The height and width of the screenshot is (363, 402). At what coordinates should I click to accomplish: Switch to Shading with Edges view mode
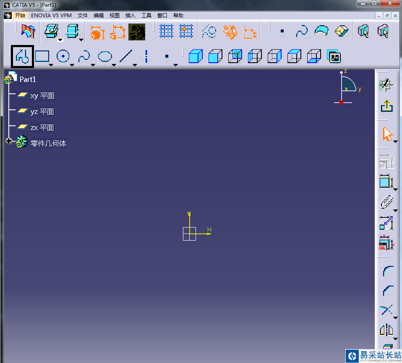(215, 56)
